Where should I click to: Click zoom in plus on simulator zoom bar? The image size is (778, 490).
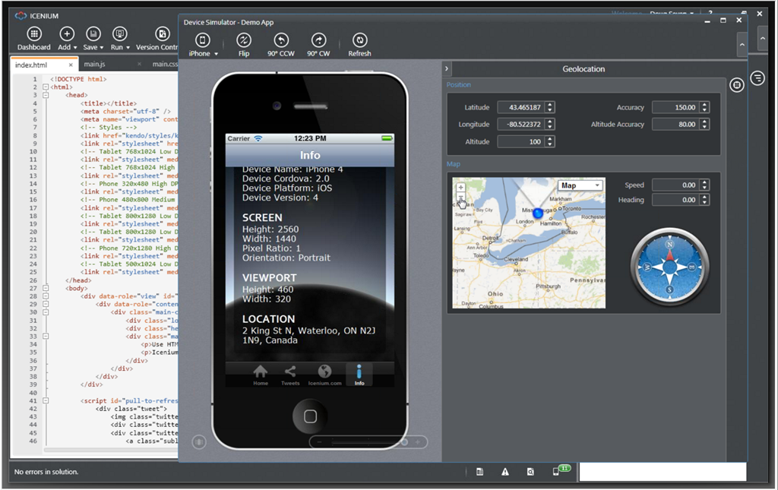[418, 442]
